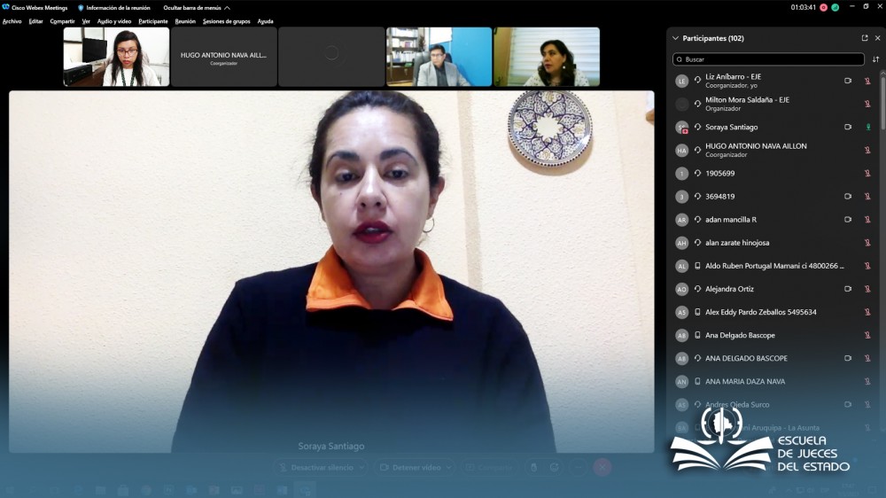Open the Sesiones de grupos menu

[x=226, y=21]
